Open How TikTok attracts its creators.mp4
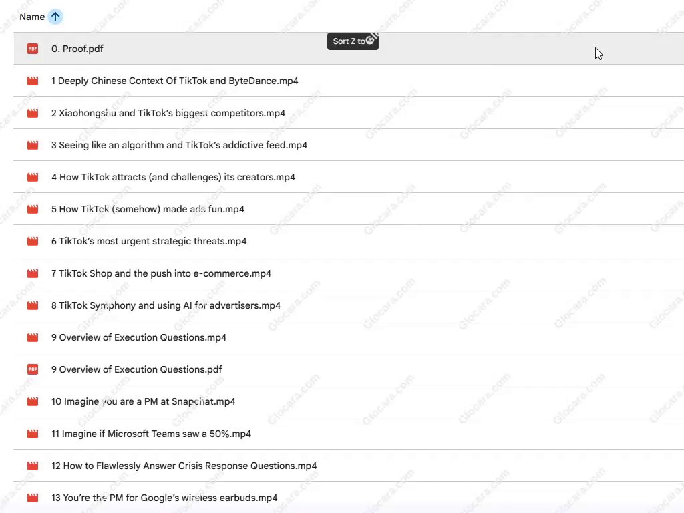Viewport: 684px width, 513px height. pos(173,177)
